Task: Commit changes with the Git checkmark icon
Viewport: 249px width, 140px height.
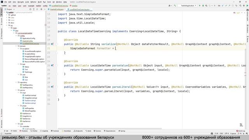Action: [226, 5]
